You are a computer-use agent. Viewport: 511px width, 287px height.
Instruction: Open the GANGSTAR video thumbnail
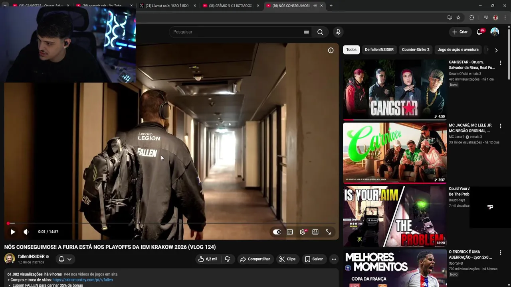[x=395, y=90]
